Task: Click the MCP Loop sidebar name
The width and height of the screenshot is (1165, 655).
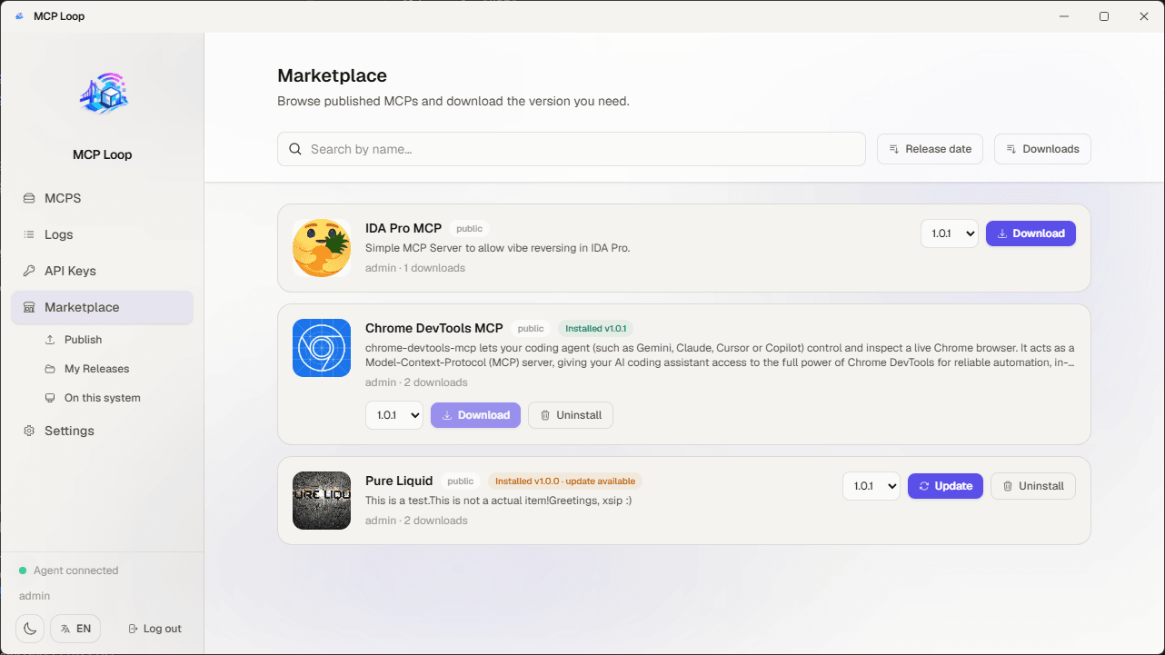Action: (x=103, y=154)
